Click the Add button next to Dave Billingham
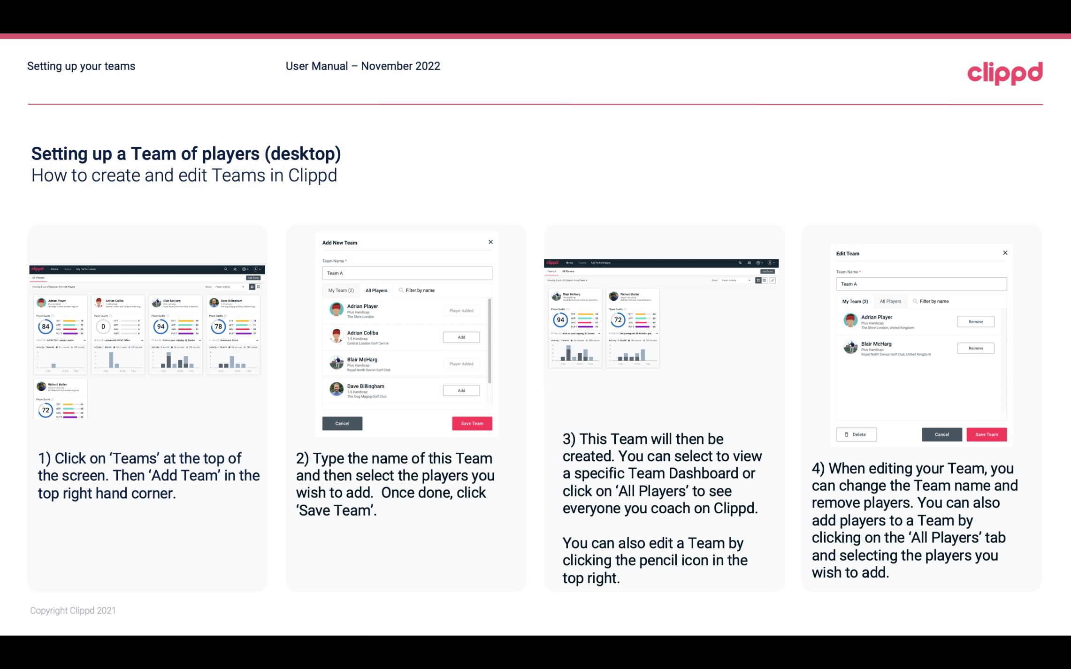Viewport: 1071px width, 669px height. pyautogui.click(x=460, y=390)
